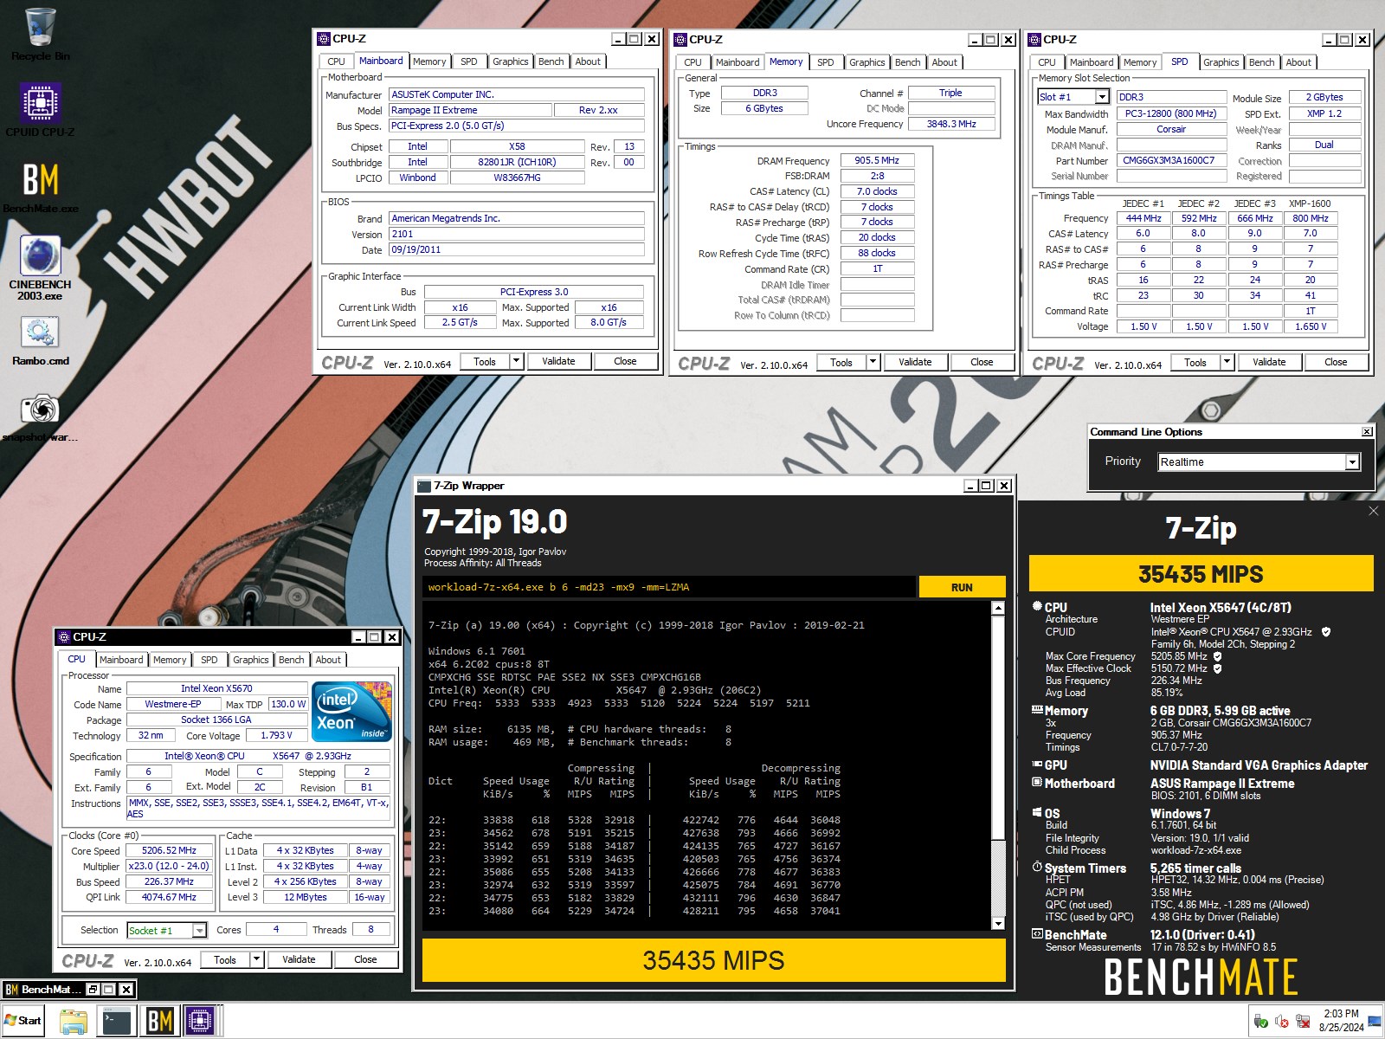Viewport: 1385px width, 1039px height.
Task: Click the network tray icon
Action: click(1303, 1022)
